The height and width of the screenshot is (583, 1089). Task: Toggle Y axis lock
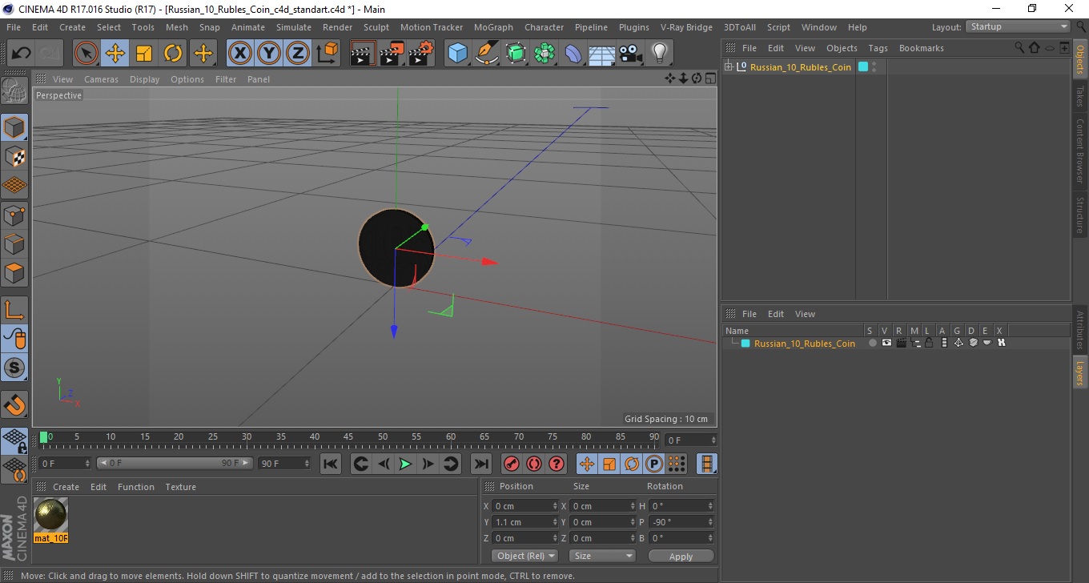pos(269,54)
